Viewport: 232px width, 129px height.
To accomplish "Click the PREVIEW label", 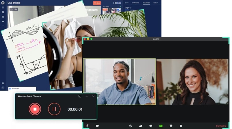I will 14,9.
